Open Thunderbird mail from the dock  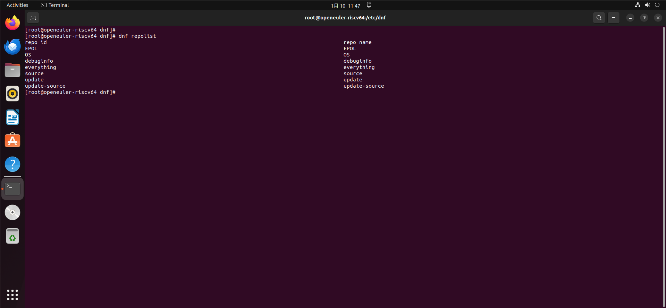pos(12,46)
